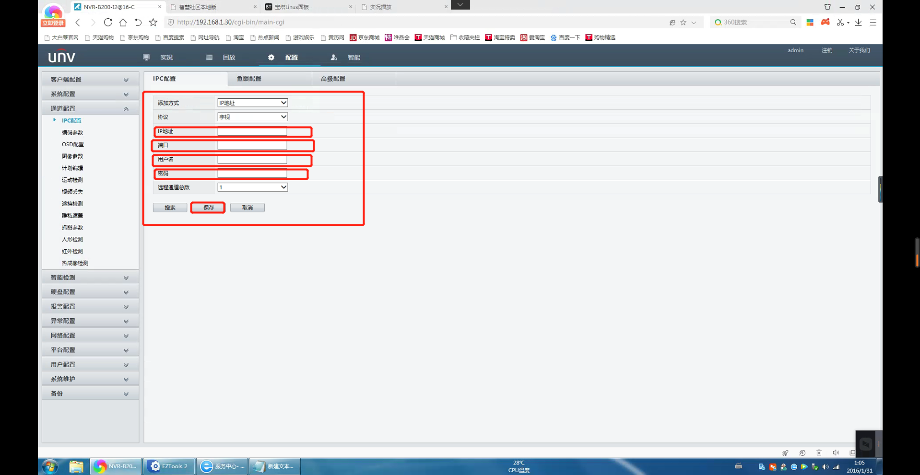Click the IP地址 input field
The image size is (920, 475).
tap(252, 131)
